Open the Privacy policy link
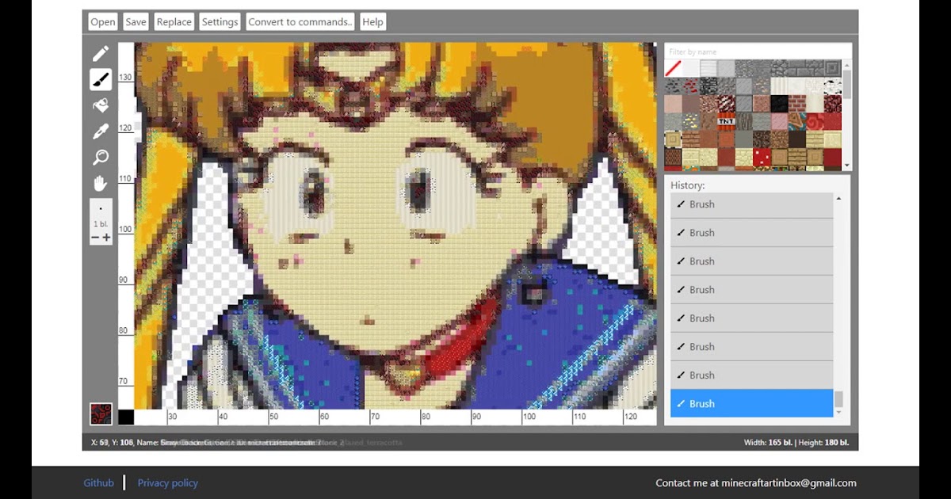This screenshot has width=951, height=499. (x=168, y=482)
